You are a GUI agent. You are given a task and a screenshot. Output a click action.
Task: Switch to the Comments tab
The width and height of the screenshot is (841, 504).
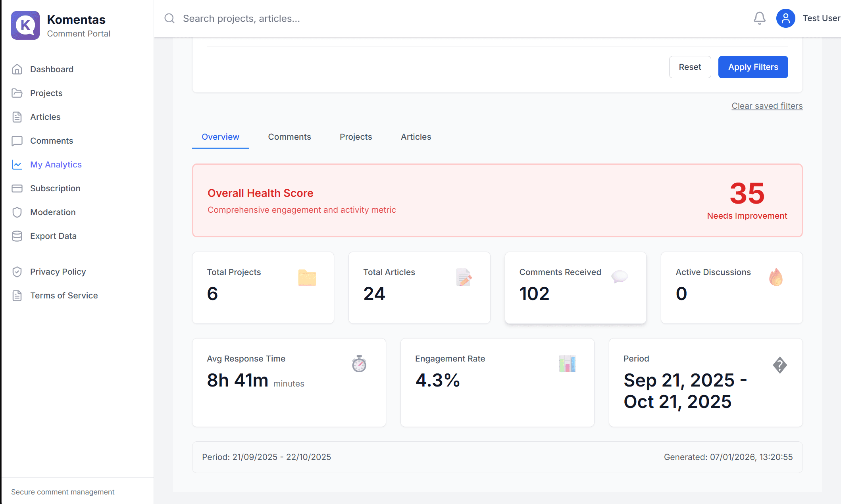coord(289,137)
